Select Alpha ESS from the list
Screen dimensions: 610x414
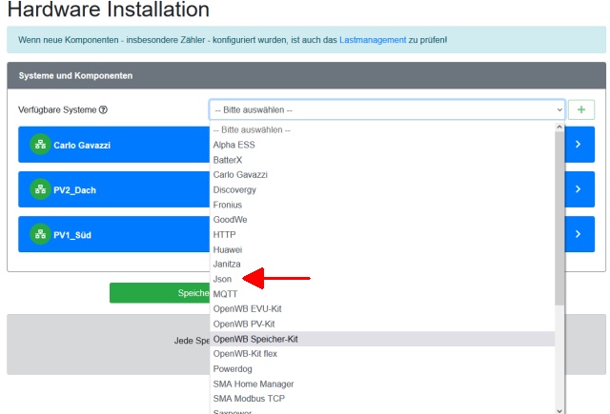(x=382, y=145)
